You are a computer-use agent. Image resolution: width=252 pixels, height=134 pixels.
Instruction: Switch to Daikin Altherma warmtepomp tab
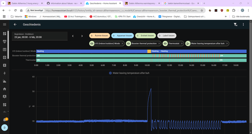142,3
